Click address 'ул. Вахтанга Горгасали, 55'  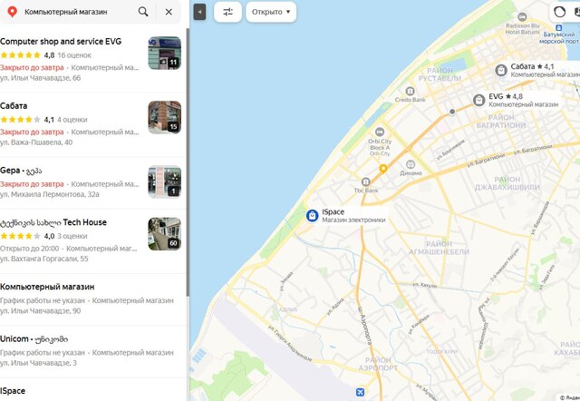44,259
